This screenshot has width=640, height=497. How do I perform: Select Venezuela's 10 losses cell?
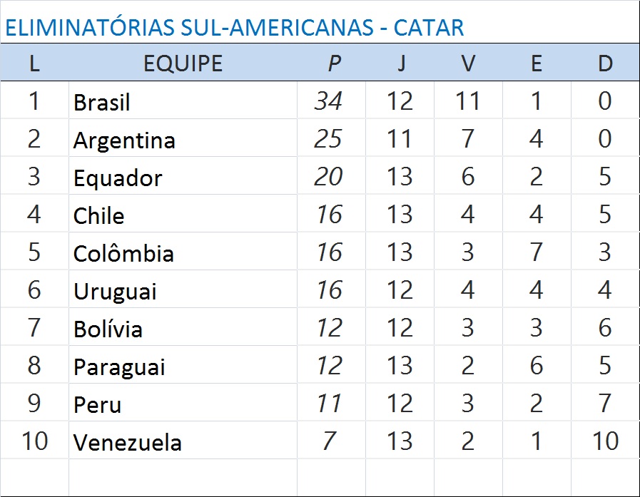pos(604,441)
